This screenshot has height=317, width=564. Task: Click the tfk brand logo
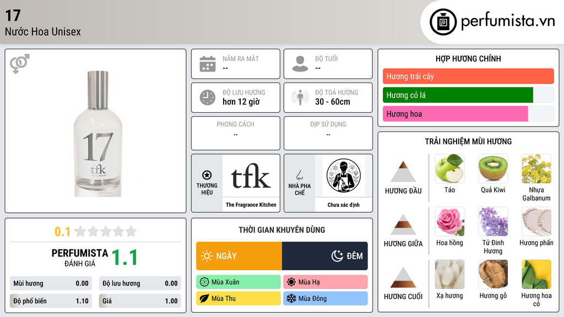(x=251, y=176)
